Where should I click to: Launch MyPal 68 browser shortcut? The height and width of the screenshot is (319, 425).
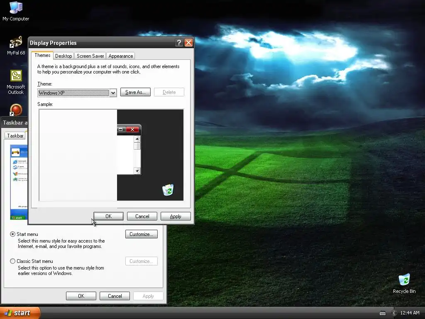16,46
